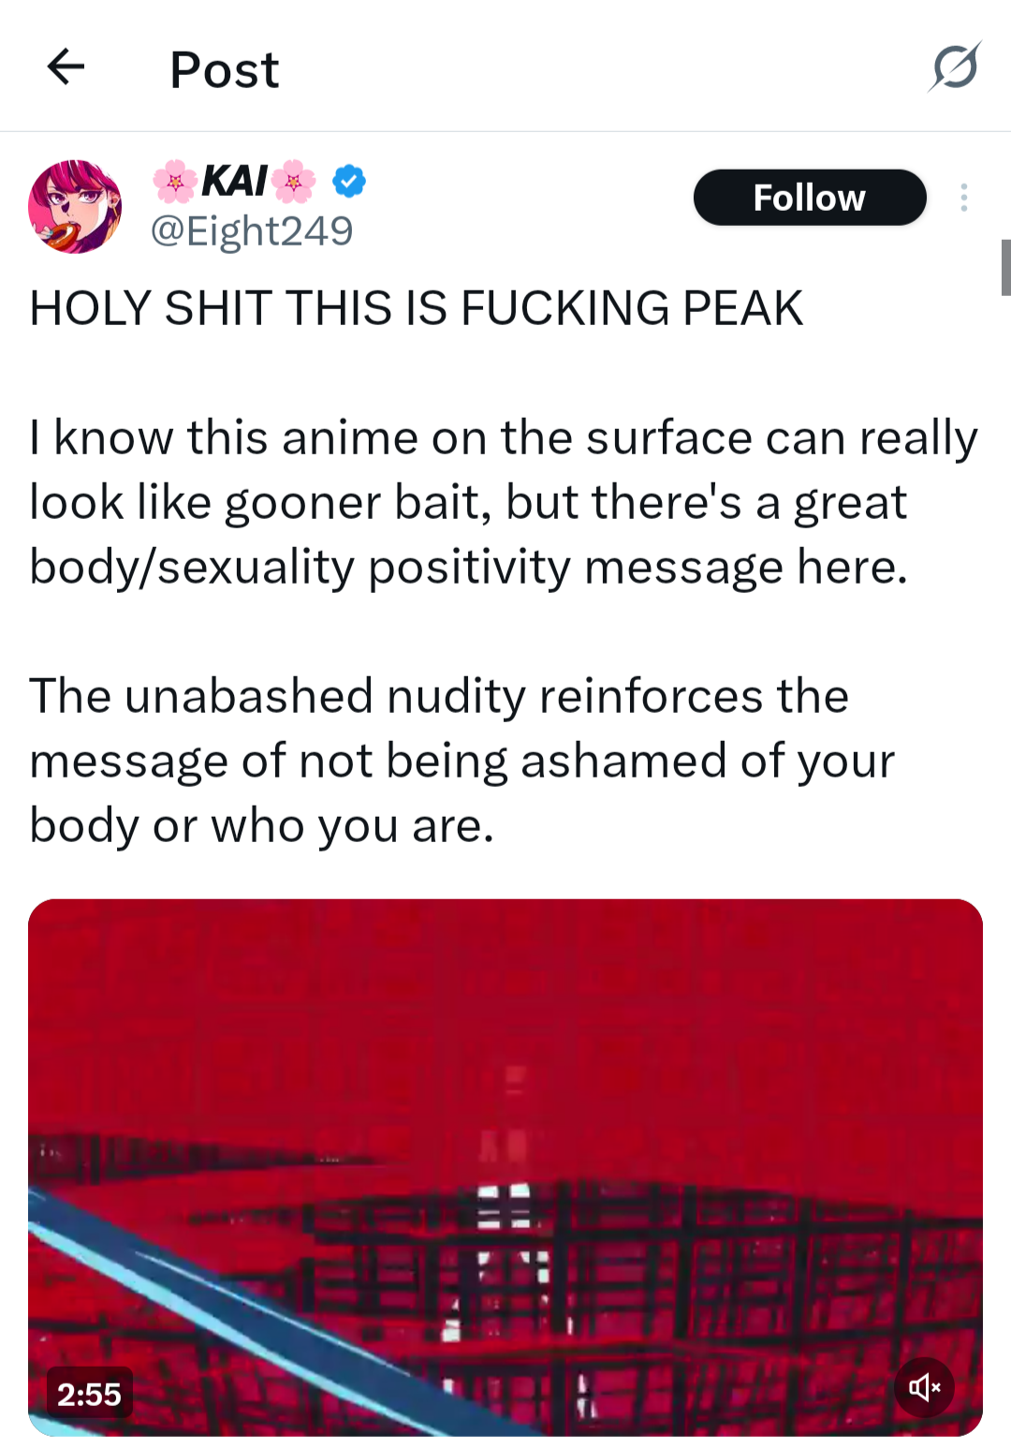Click the cherry blossom emoji before KAI

[x=175, y=182]
